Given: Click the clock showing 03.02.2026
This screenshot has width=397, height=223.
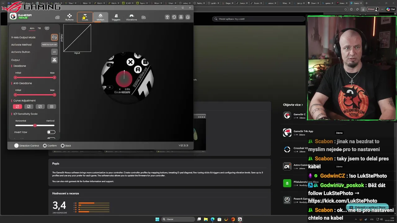Looking at the screenshot, I should (389, 219).
